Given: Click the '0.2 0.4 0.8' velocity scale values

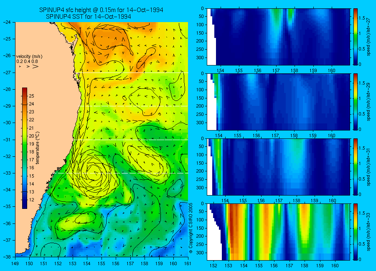Looking at the screenshot, I should click(x=27, y=61).
